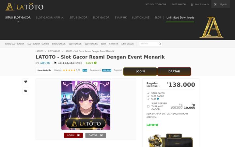Click the gray DAFTAR button under the image

pos(96,135)
